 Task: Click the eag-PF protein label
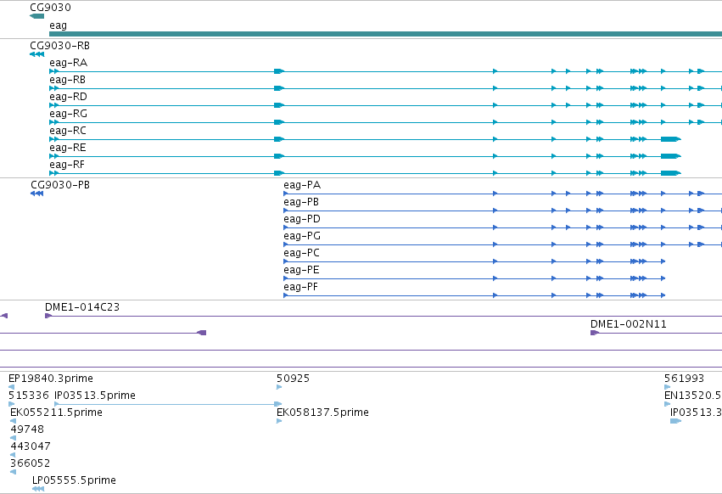pyautogui.click(x=301, y=288)
